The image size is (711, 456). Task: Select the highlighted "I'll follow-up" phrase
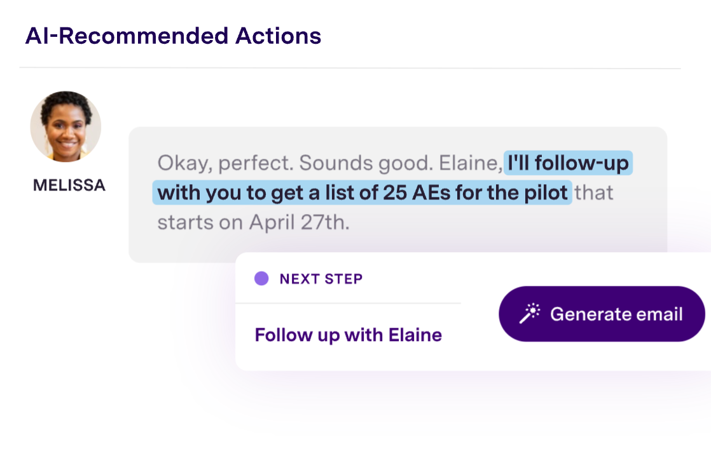569,163
